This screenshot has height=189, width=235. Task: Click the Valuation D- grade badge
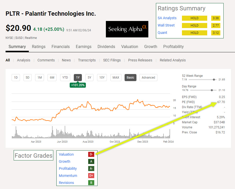point(91,154)
